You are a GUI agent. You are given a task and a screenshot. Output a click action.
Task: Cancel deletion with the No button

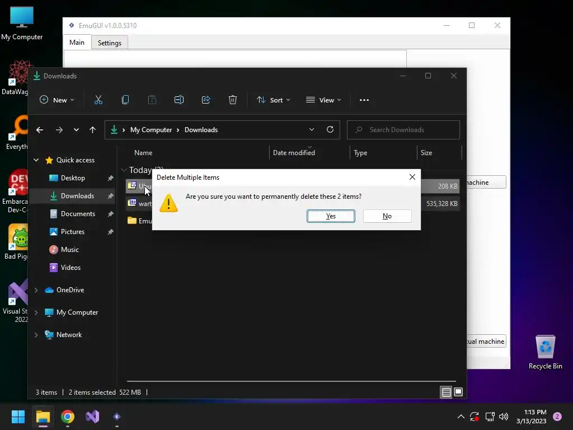tap(387, 216)
